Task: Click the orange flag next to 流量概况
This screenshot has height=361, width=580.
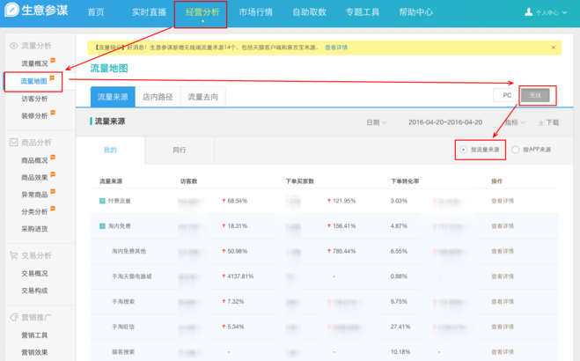Action: pyautogui.click(x=53, y=60)
